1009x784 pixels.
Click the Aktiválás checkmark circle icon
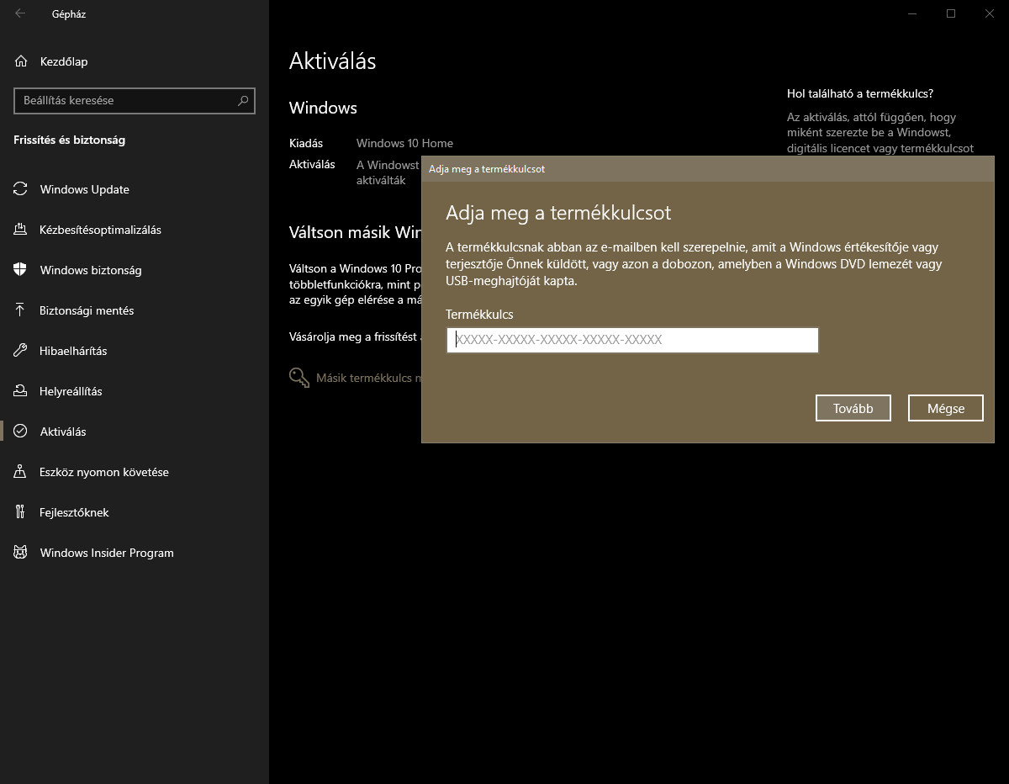click(20, 432)
